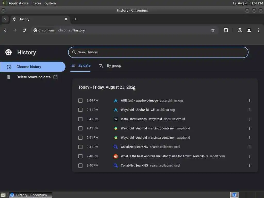The width and height of the screenshot is (264, 198).
Task: Check the AUR waydroid-image entry checkbox
Action: pos(80,101)
